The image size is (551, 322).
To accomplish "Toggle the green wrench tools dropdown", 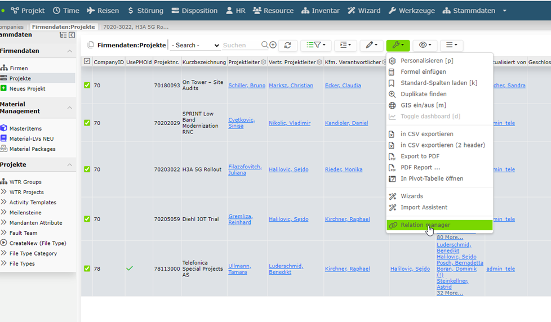I will coord(398,45).
